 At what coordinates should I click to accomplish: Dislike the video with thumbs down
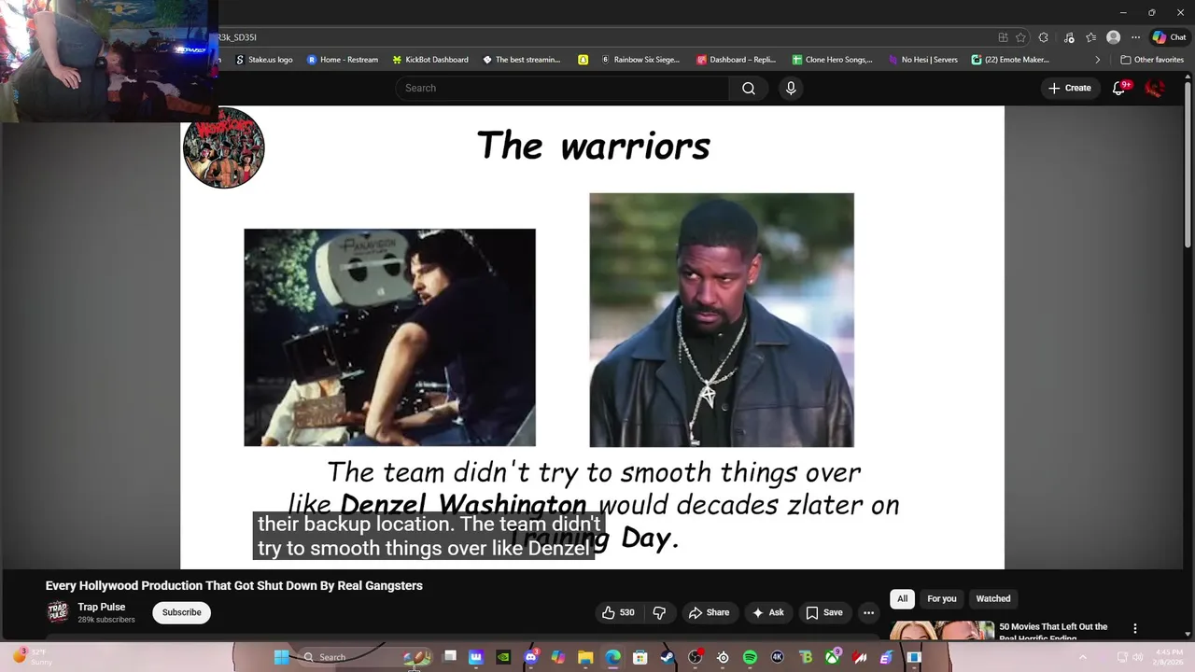tap(659, 612)
